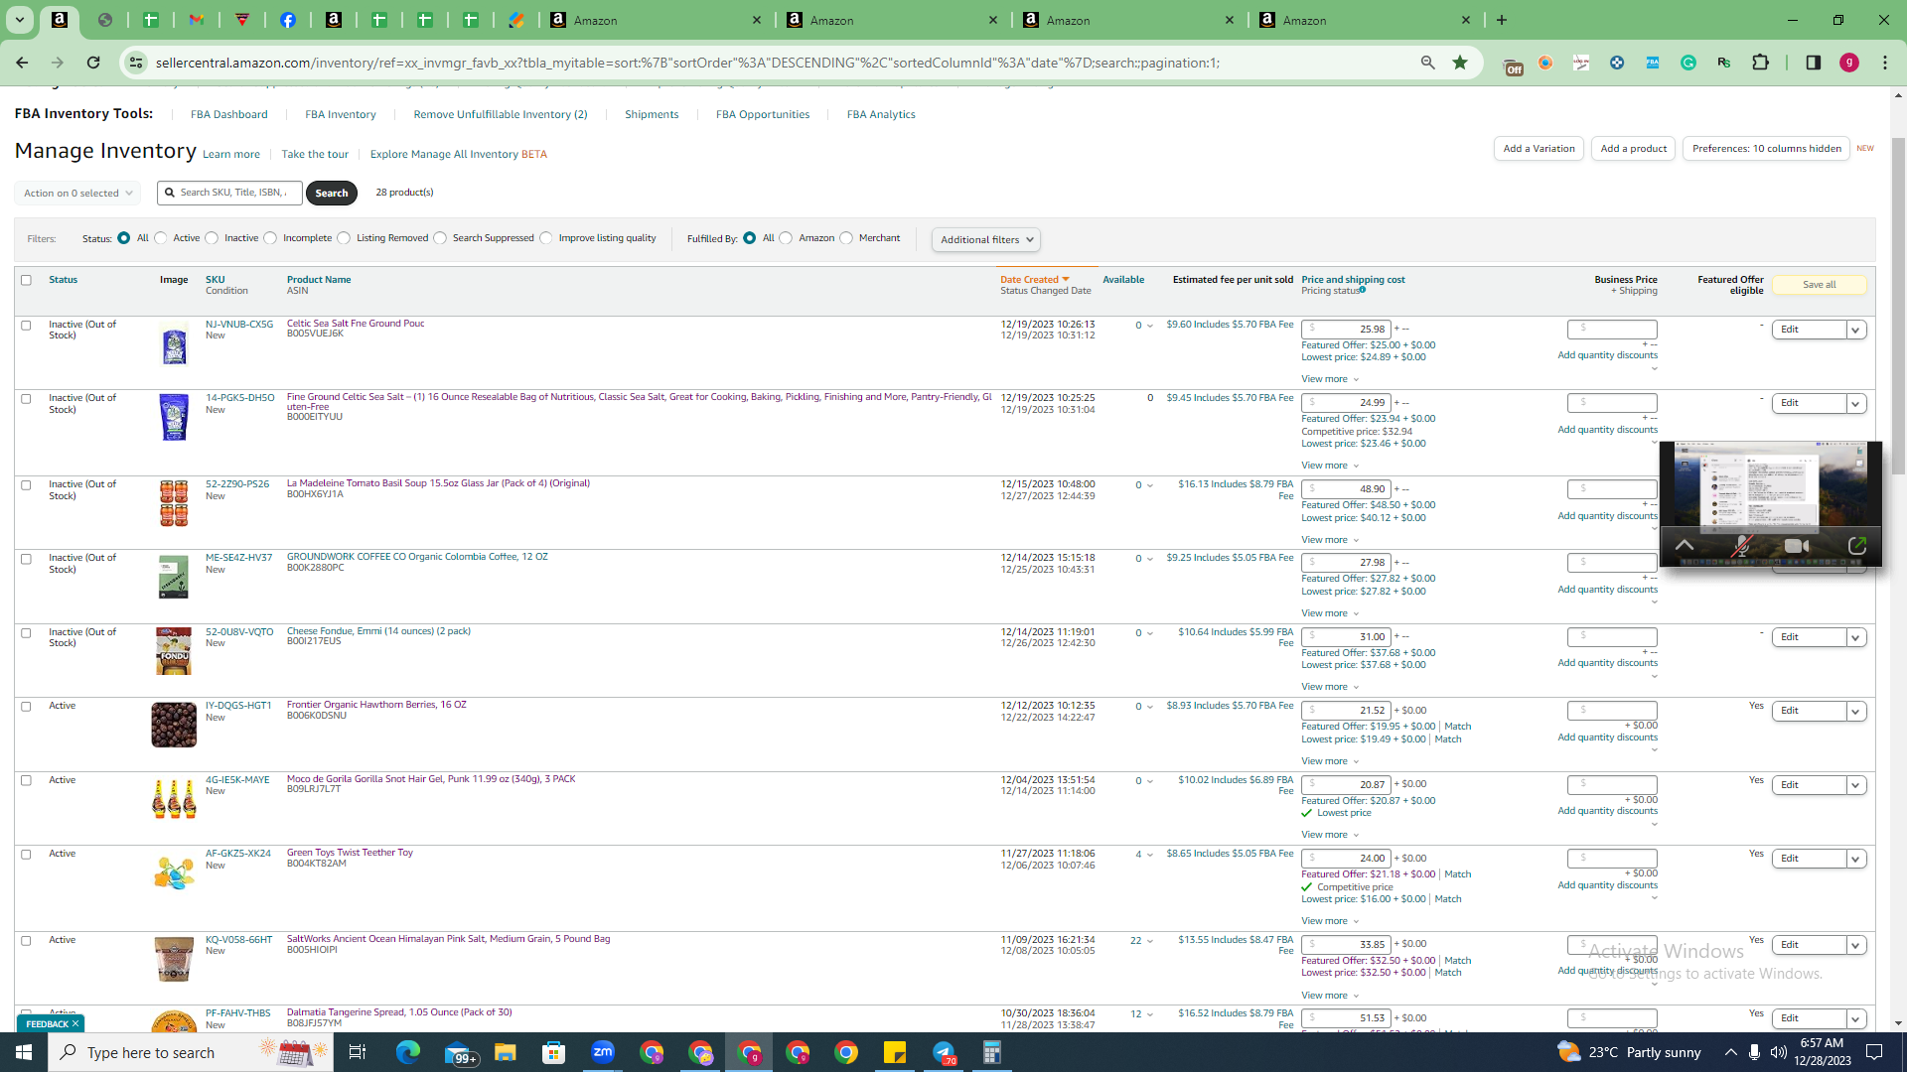Open Action on 0 selected dropdown
Viewport: 1907px width, 1072px height.
click(77, 193)
